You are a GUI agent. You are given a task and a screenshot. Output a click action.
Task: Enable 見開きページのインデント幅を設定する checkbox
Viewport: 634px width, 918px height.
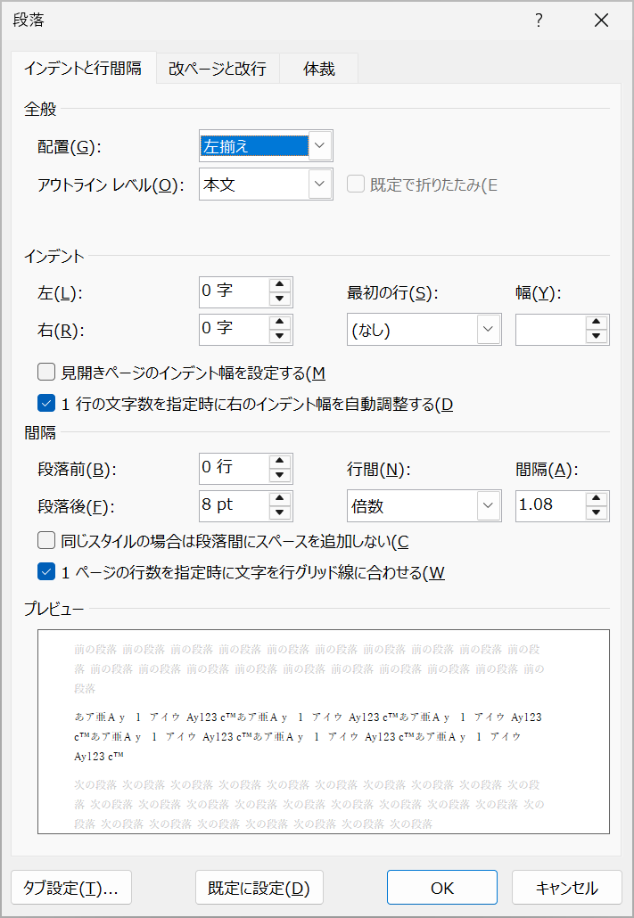tap(46, 372)
